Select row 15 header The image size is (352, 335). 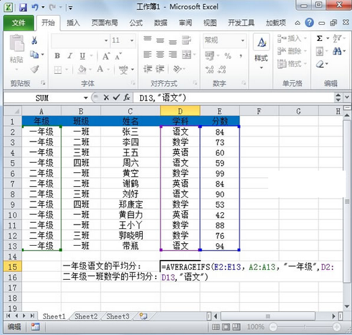[12, 267]
